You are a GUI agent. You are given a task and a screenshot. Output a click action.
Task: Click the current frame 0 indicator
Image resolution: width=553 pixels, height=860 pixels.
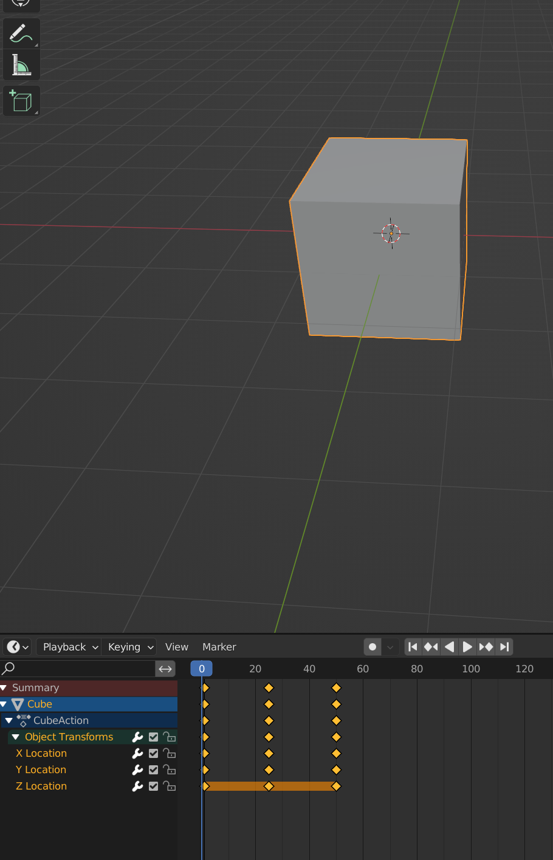point(202,669)
